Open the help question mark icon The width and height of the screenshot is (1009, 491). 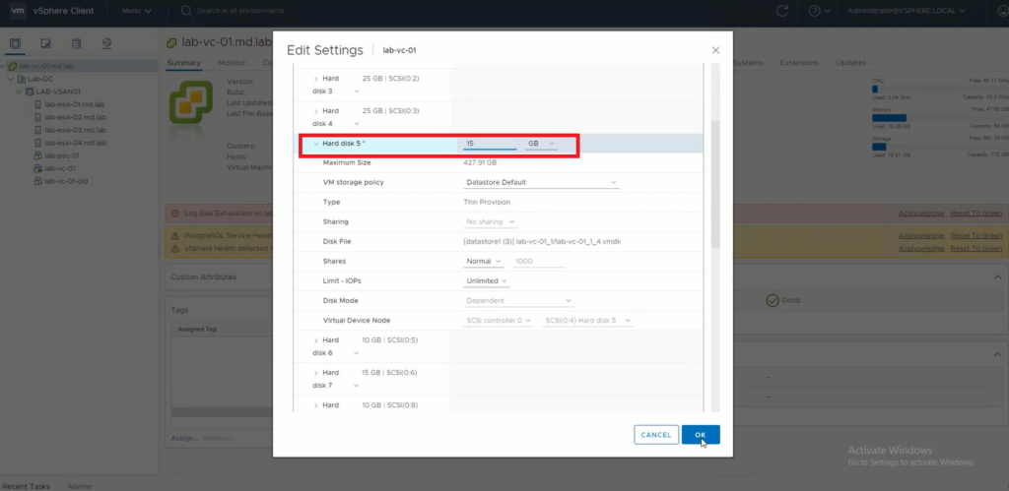point(814,11)
